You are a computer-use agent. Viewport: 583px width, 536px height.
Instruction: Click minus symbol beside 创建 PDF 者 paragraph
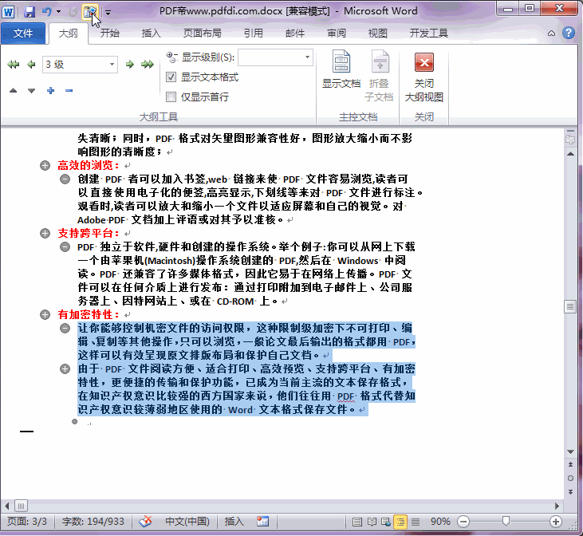(65, 179)
